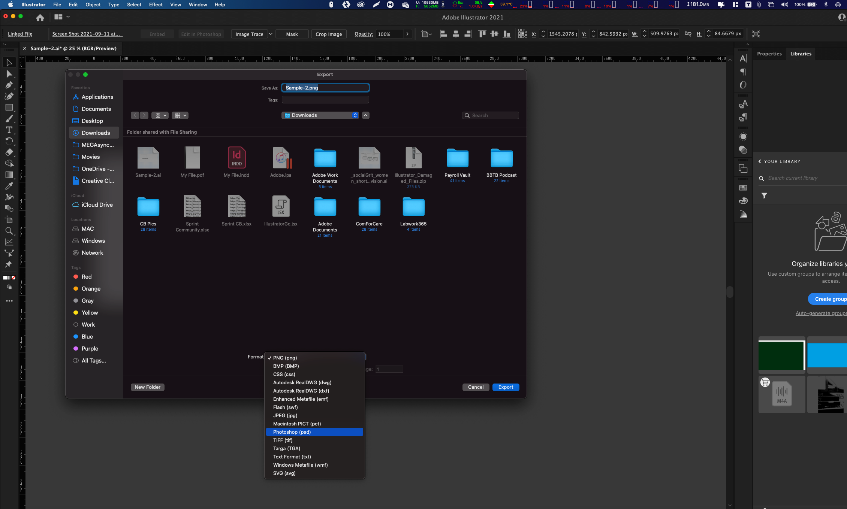Click the Export button
Image resolution: width=847 pixels, height=509 pixels.
point(506,387)
